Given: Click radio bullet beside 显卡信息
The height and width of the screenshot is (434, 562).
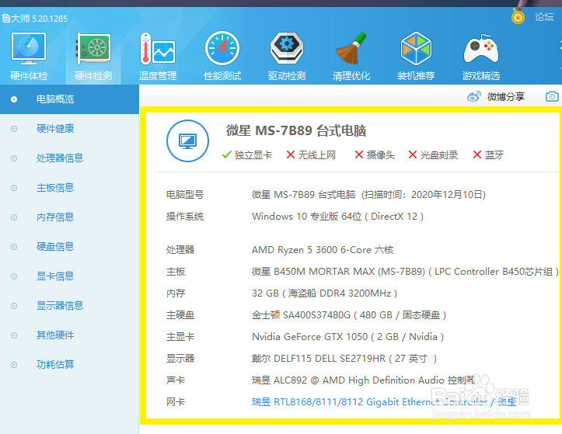Looking at the screenshot, I should pyautogui.click(x=14, y=276).
